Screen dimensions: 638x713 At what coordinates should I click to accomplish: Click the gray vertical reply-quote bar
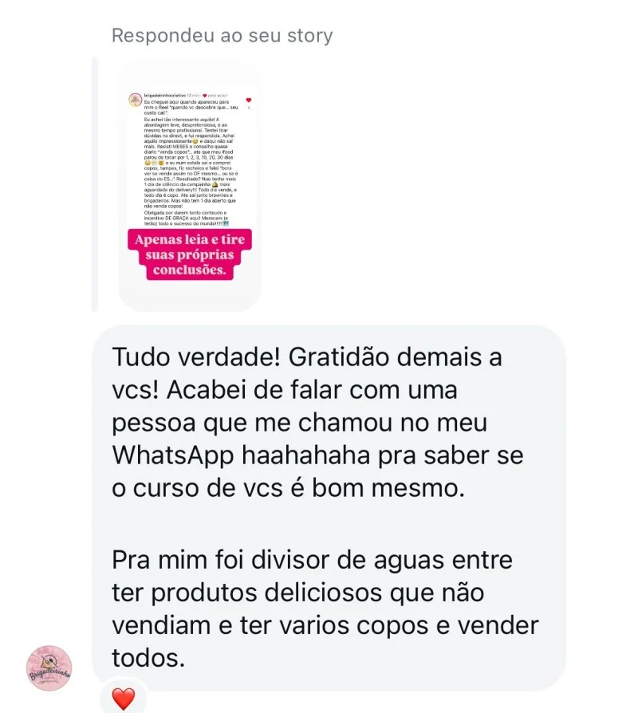coord(95,184)
